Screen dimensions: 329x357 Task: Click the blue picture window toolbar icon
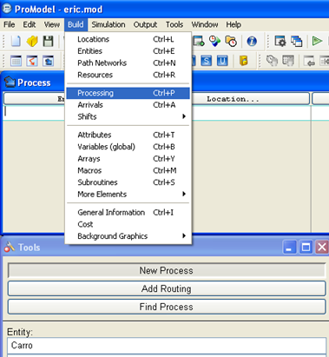[49, 61]
